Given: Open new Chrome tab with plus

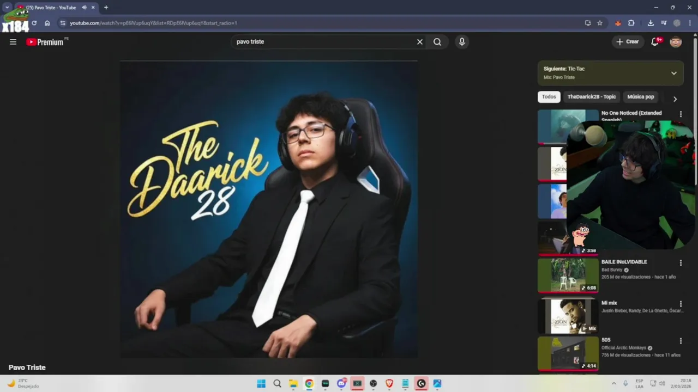Looking at the screenshot, I should tap(106, 8).
